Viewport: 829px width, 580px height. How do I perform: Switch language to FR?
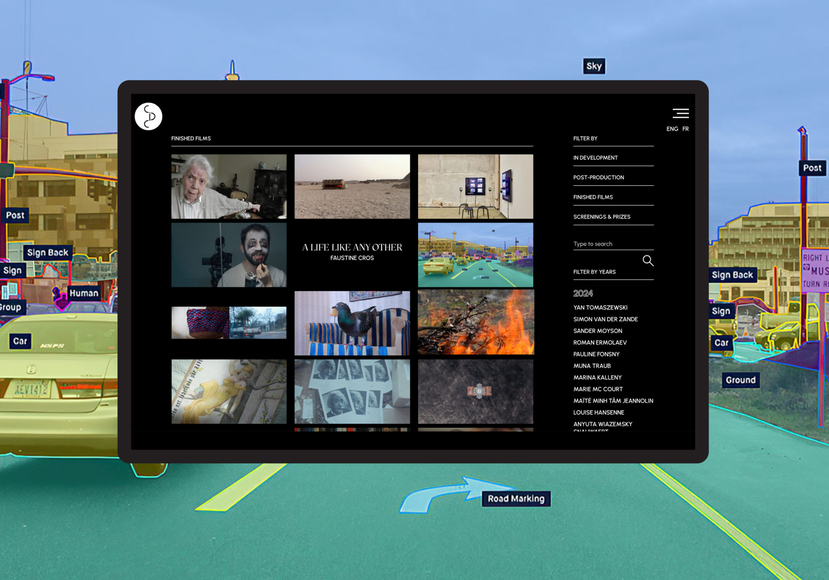click(x=685, y=129)
